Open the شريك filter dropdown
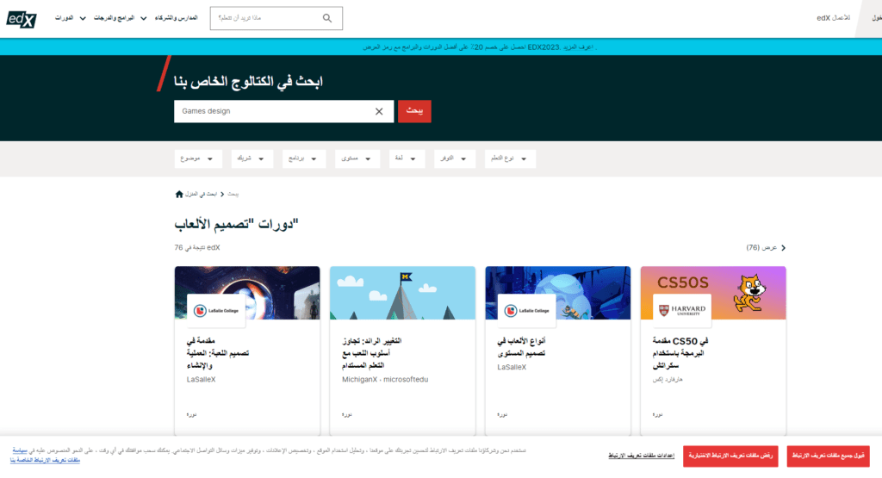882x478 pixels. click(x=251, y=158)
